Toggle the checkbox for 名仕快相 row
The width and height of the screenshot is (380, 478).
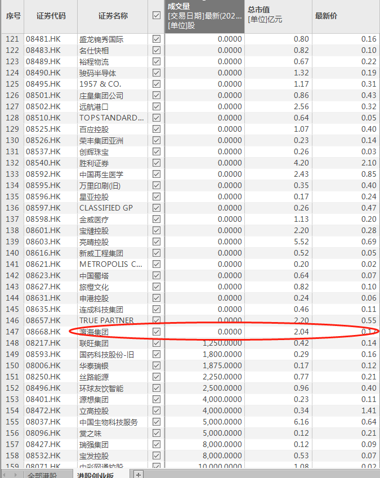(157, 50)
